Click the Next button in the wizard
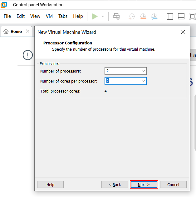 pyautogui.click(x=144, y=184)
